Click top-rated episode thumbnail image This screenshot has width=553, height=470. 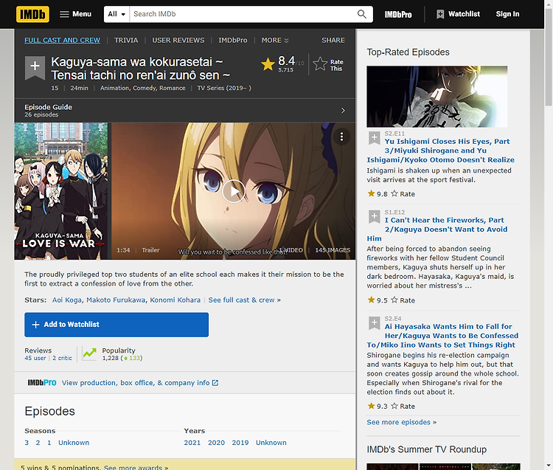(437, 97)
